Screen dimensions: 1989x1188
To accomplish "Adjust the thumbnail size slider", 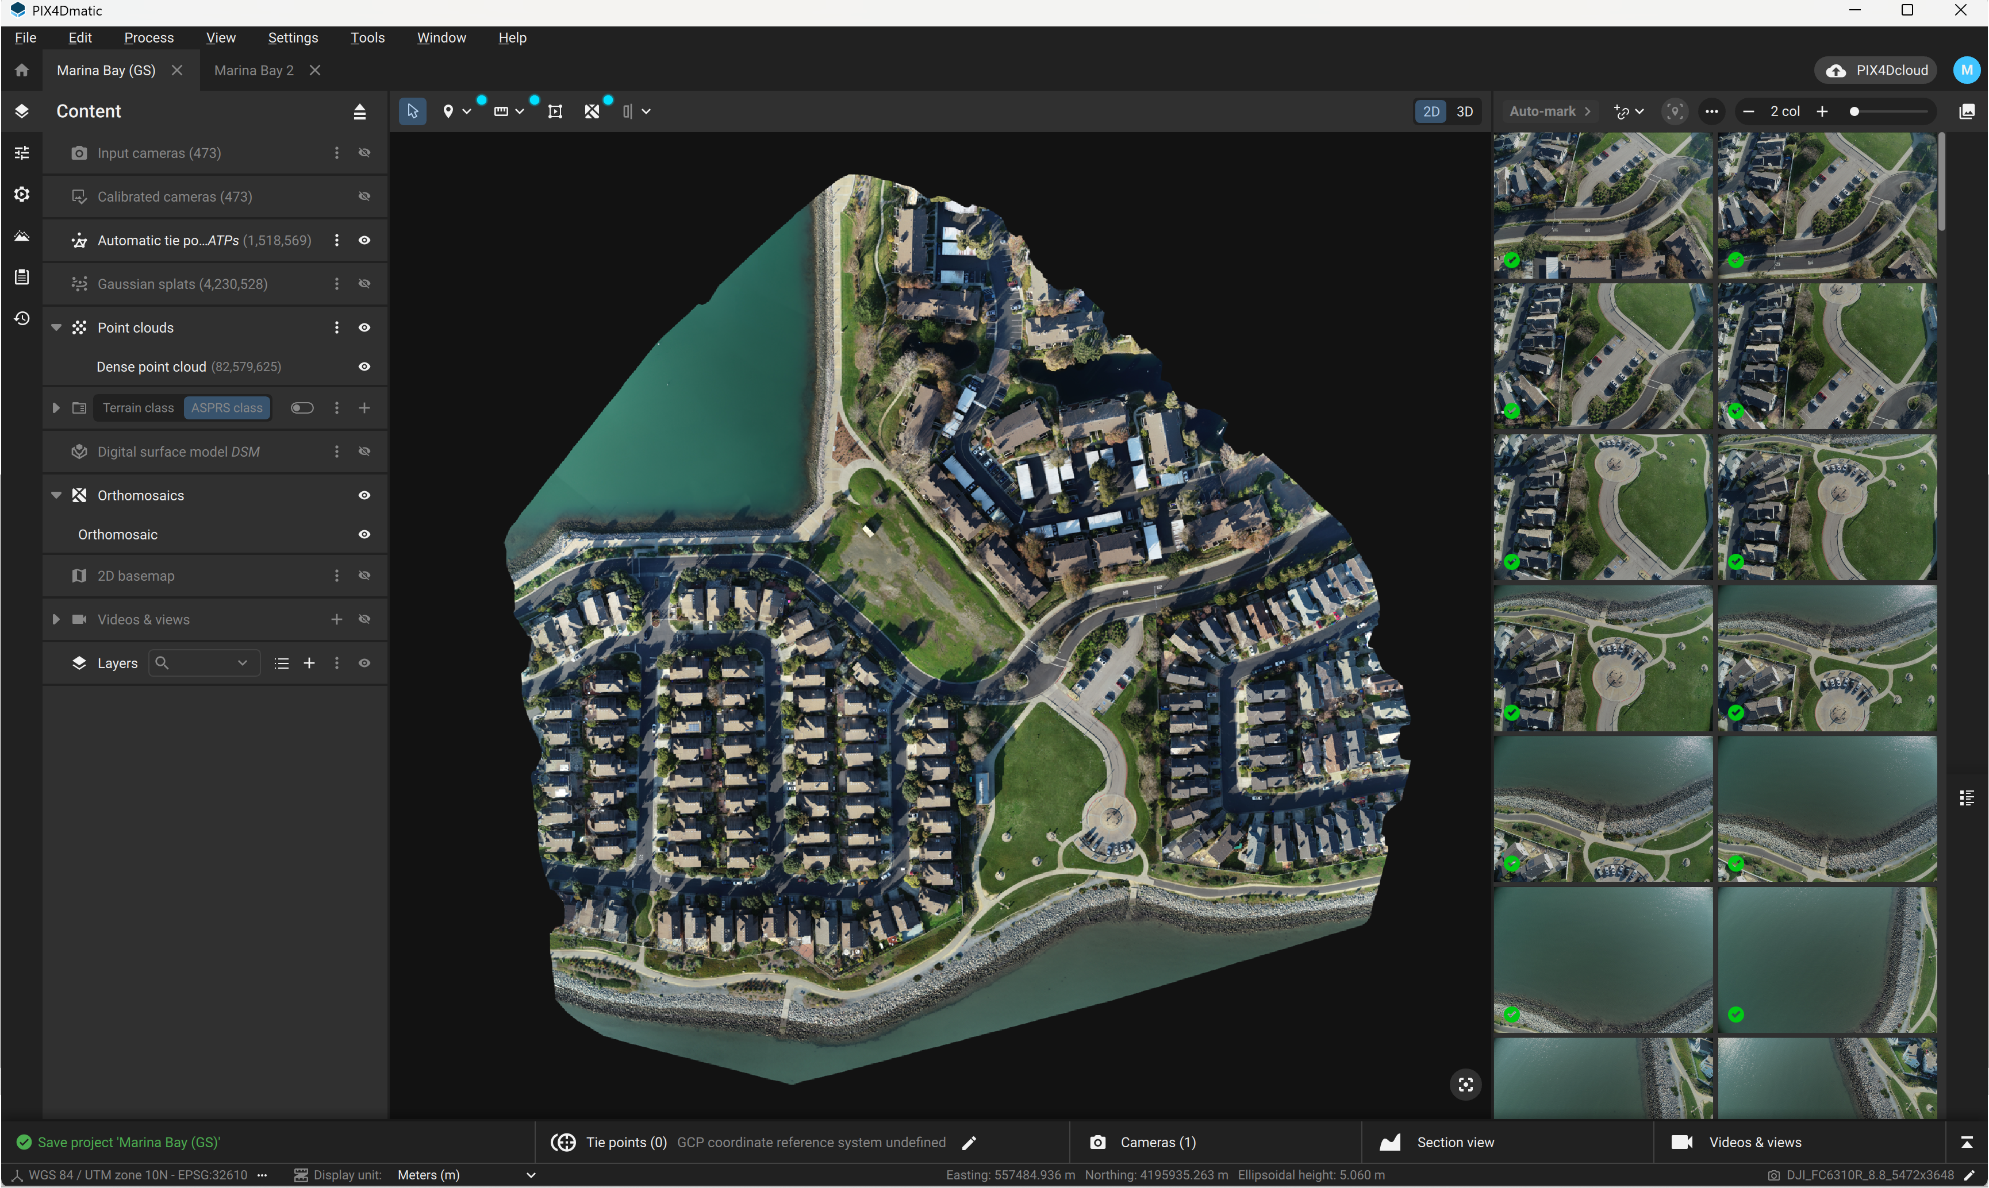I will click(1854, 111).
